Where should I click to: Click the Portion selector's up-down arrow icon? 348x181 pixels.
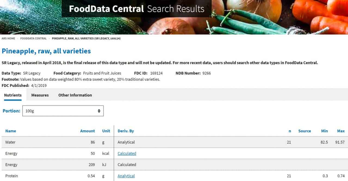click(x=99, y=111)
